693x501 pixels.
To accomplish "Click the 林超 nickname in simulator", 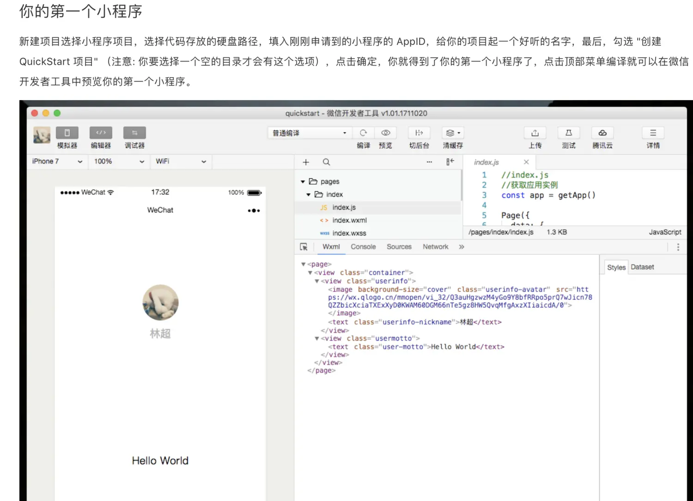I will click(x=160, y=333).
